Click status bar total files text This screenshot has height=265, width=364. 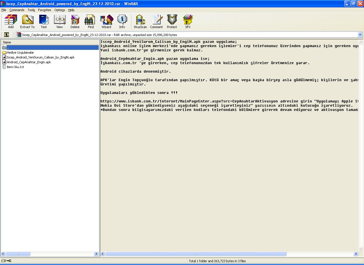coord(217,261)
